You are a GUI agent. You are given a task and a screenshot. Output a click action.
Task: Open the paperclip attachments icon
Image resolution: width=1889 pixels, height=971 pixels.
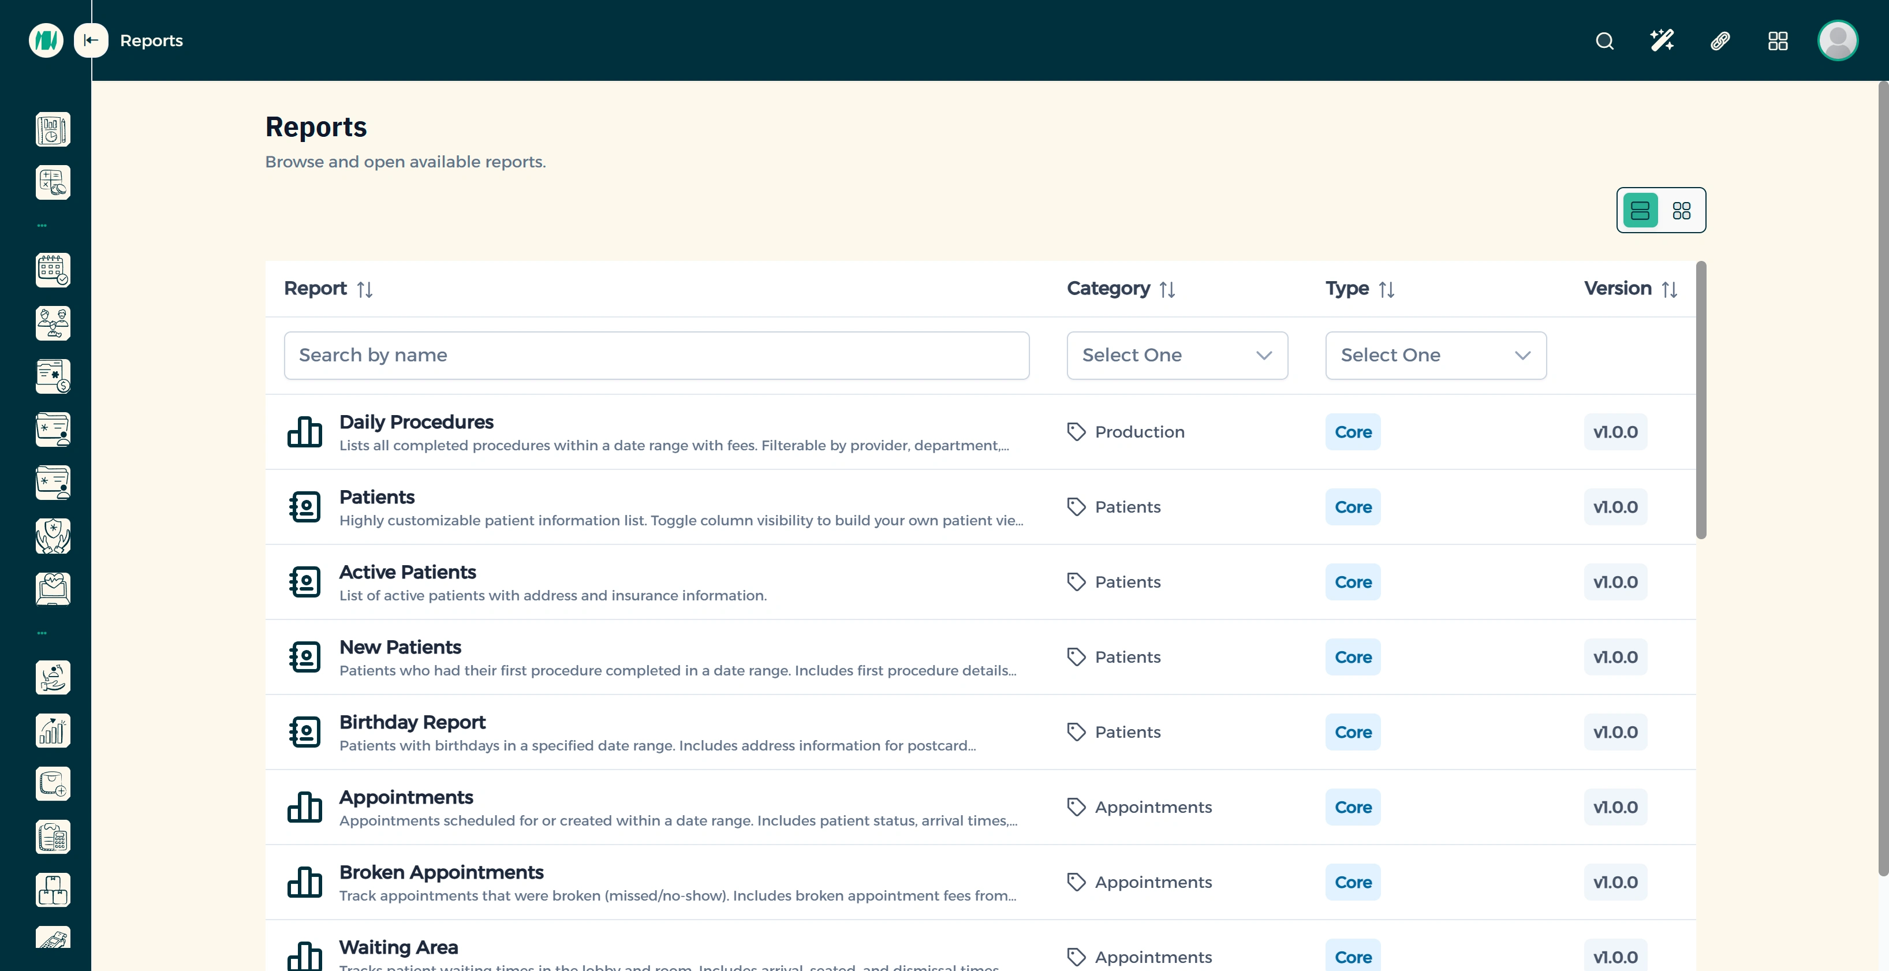tap(1720, 40)
